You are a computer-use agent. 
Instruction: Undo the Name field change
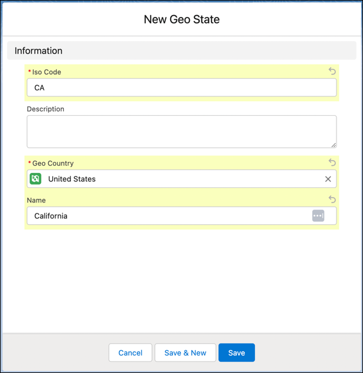click(332, 199)
